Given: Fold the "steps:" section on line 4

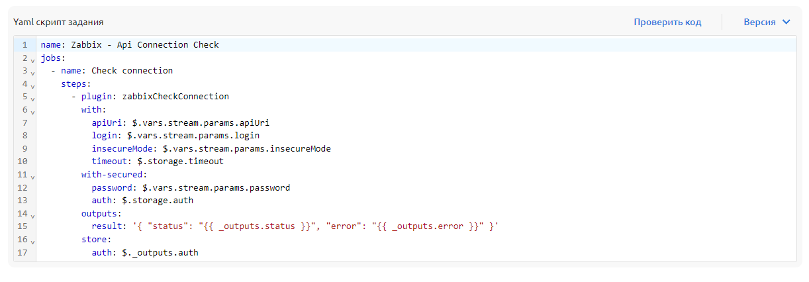Looking at the screenshot, I should (32, 85).
